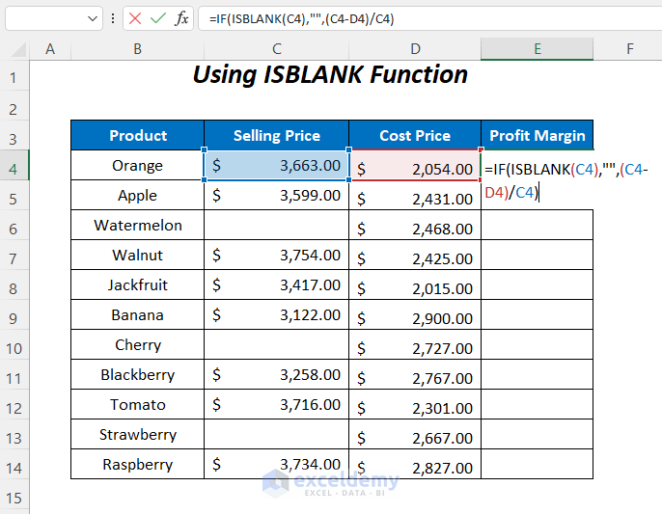Viewport: 662px width, 514px height.
Task: Click cost price 2,767.00 cell
Action: click(415, 375)
